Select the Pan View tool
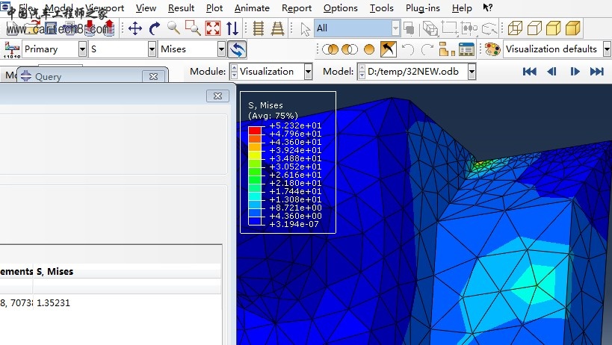This screenshot has width=612, height=345. 135,28
